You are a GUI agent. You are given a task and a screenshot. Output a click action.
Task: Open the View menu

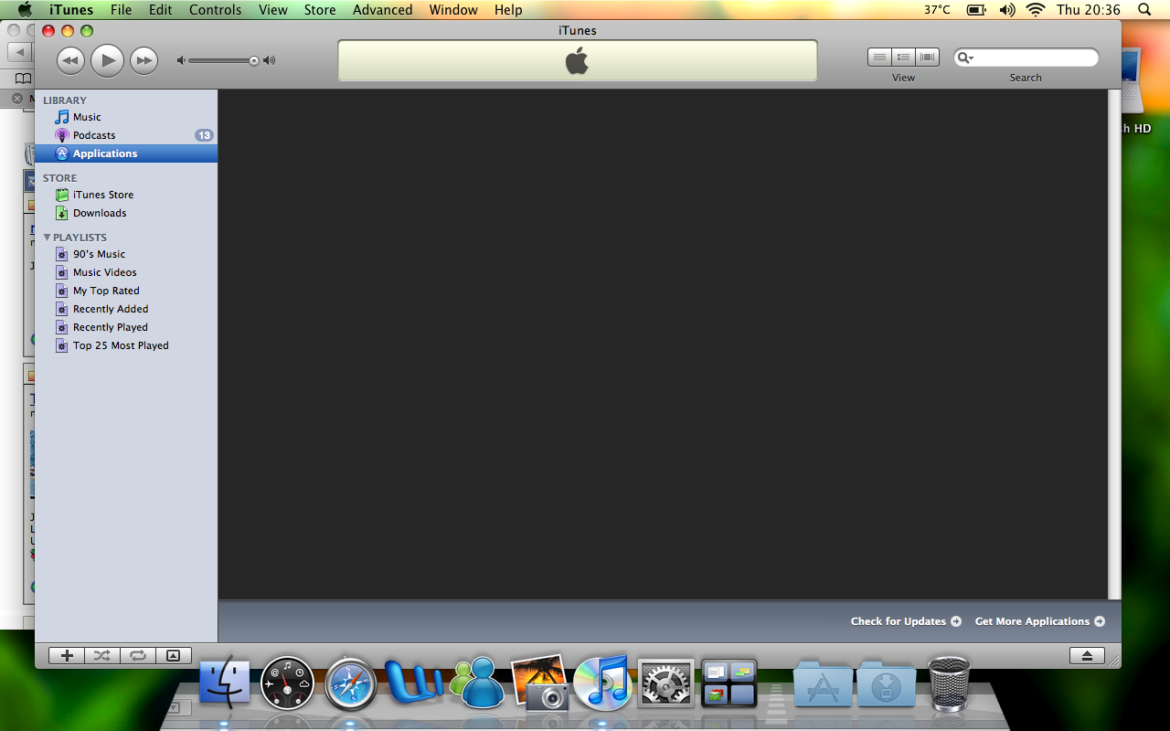(x=273, y=10)
